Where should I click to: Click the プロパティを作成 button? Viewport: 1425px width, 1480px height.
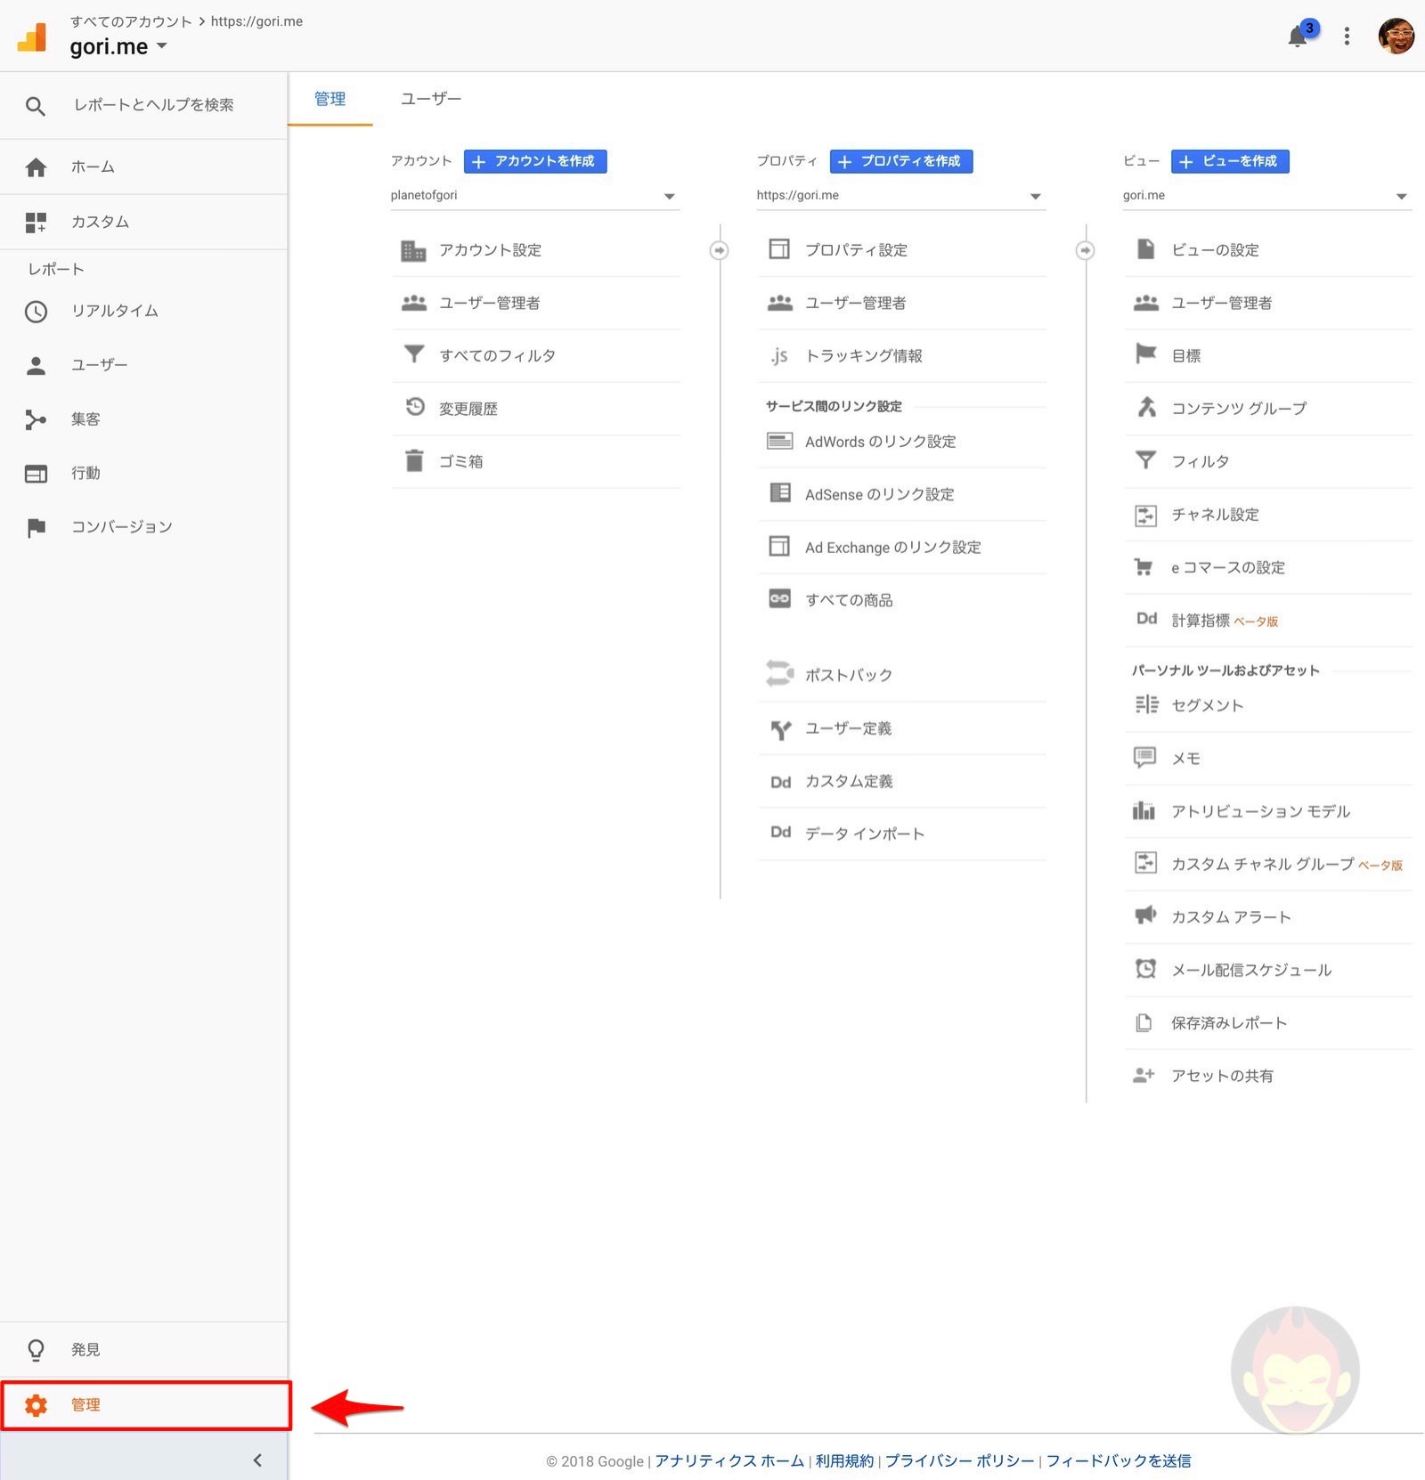900,161
